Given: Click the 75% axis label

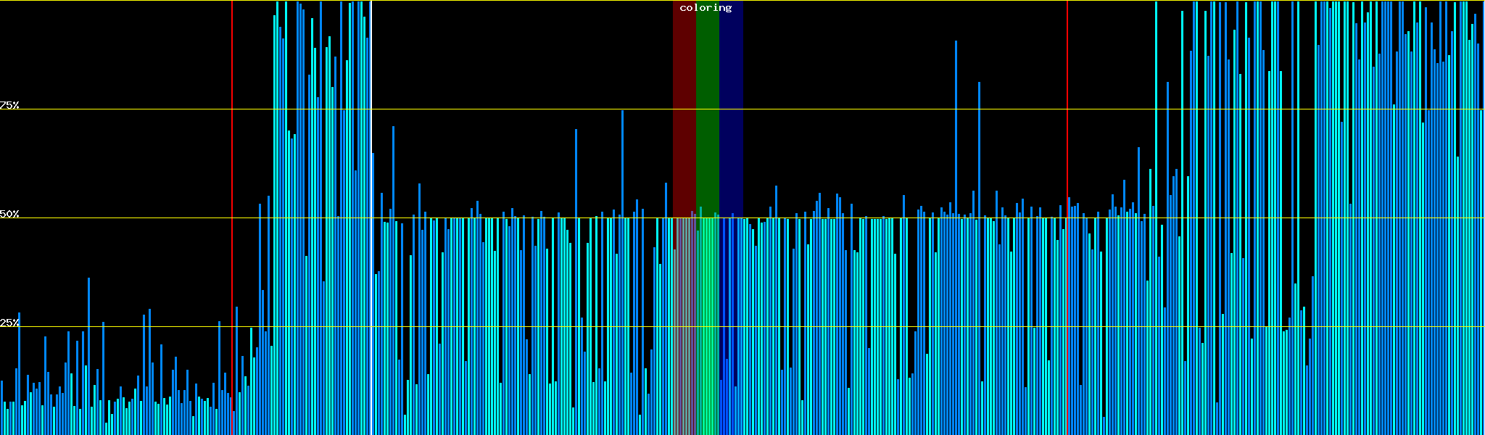Looking at the screenshot, I should pos(9,105).
